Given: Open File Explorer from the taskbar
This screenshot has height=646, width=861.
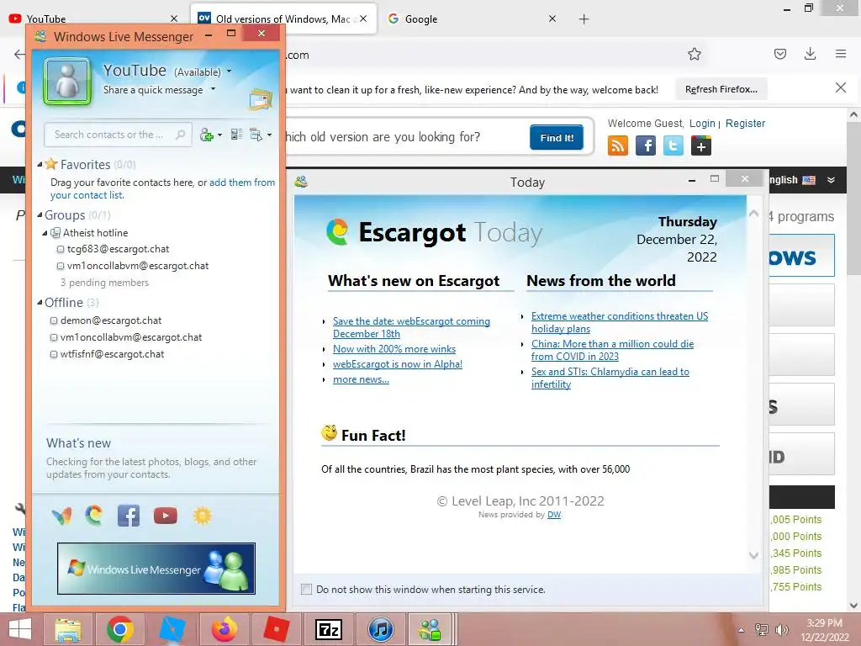Looking at the screenshot, I should (x=68, y=629).
